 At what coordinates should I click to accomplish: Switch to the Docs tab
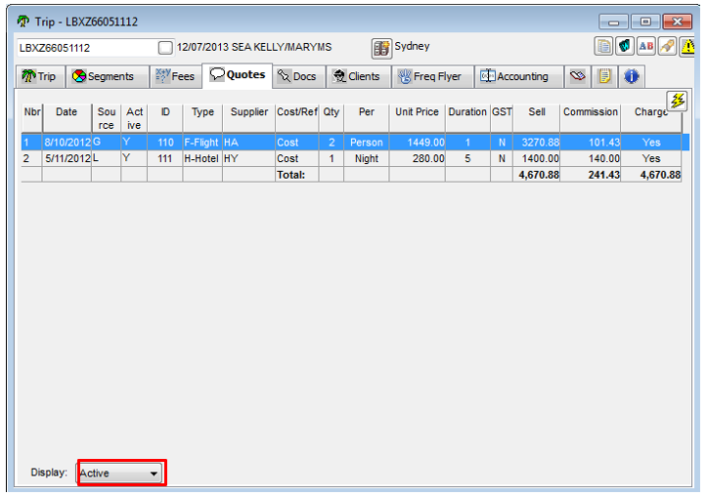(x=298, y=76)
